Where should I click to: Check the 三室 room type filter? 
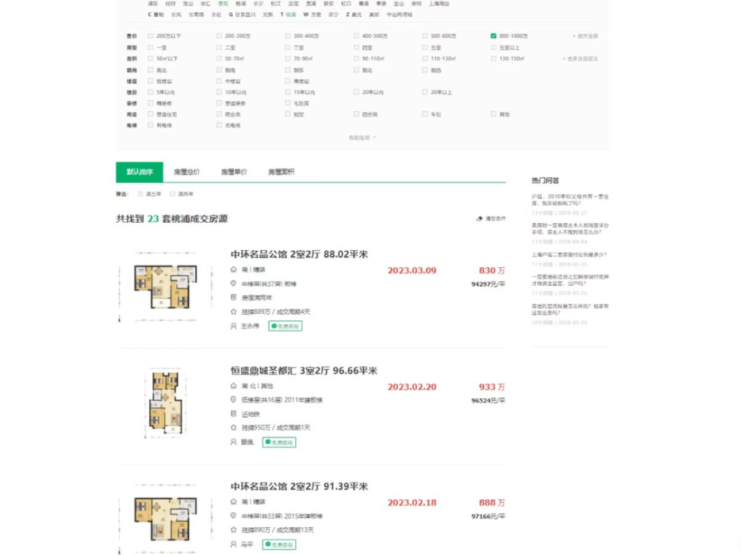tap(288, 47)
